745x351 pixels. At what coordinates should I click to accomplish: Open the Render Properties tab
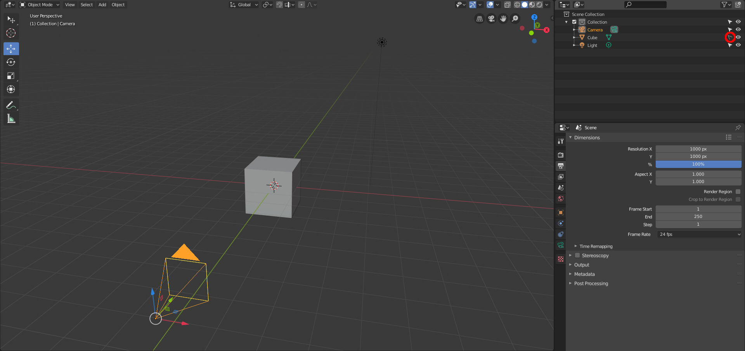tap(560, 155)
